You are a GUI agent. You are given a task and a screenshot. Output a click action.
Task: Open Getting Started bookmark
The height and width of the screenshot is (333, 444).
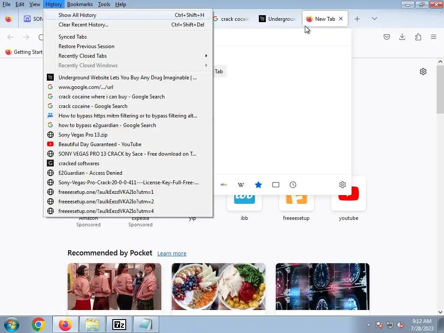[24, 52]
